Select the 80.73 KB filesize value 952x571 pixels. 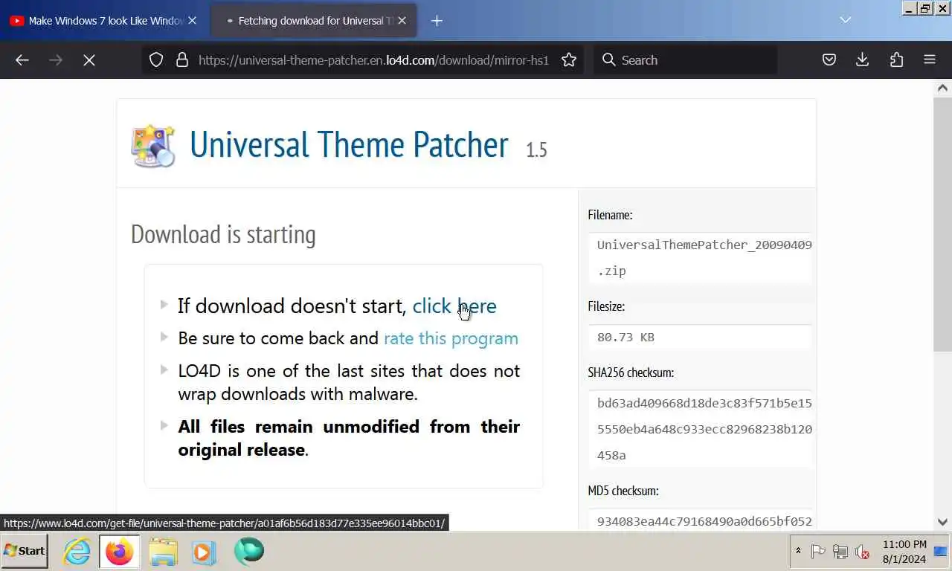point(625,337)
